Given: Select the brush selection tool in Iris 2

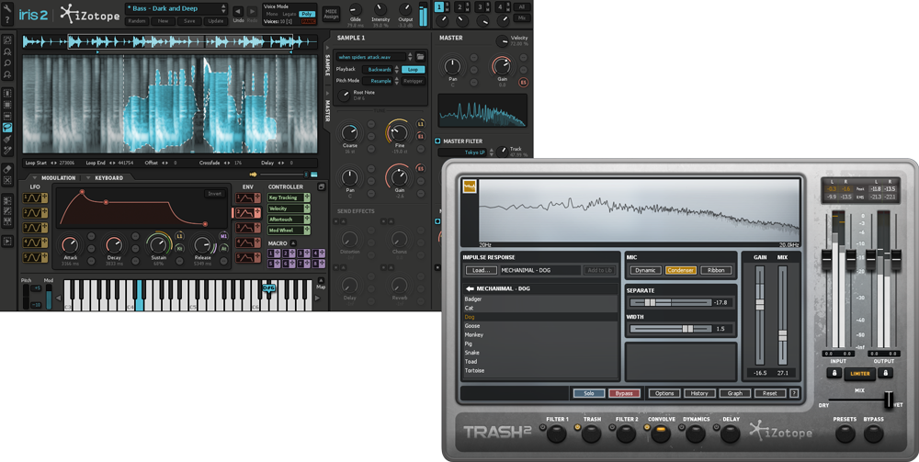Looking at the screenshot, I should click(7, 140).
